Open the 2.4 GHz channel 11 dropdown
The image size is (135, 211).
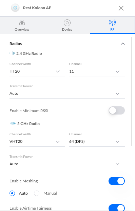point(97,71)
